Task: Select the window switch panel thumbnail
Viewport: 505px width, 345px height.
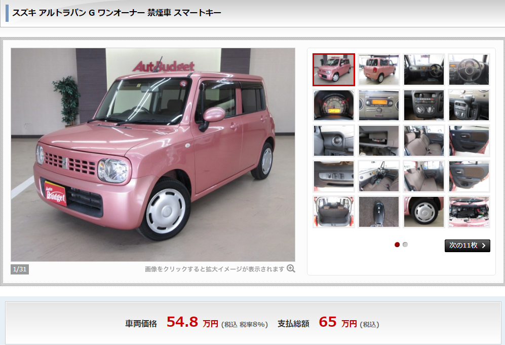Action: click(334, 176)
